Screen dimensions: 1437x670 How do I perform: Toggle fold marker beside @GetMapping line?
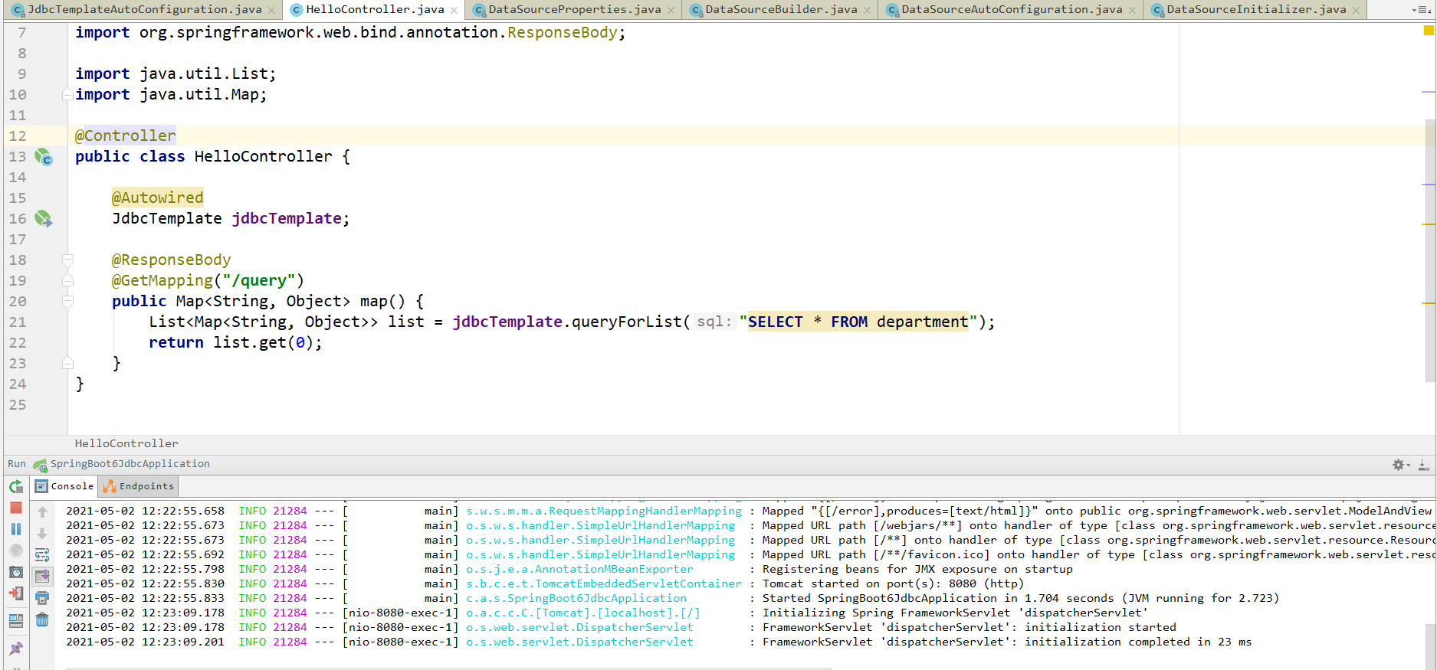click(x=67, y=281)
